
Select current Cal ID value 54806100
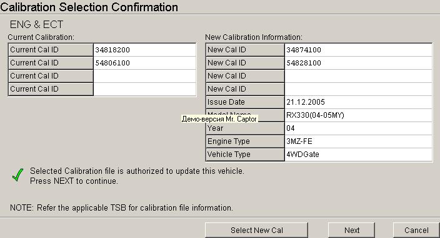tap(144, 63)
